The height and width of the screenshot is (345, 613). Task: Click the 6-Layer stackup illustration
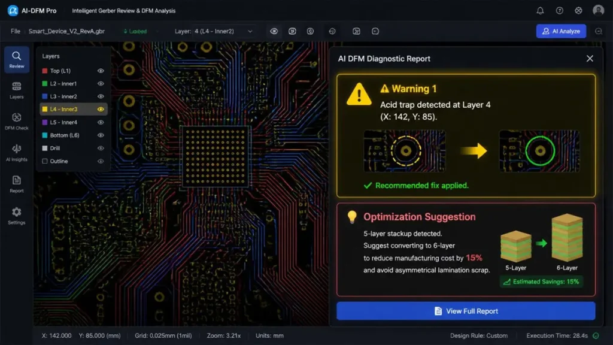tap(567, 238)
